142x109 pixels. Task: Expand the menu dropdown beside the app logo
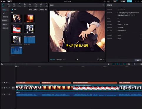(x=10, y=1)
